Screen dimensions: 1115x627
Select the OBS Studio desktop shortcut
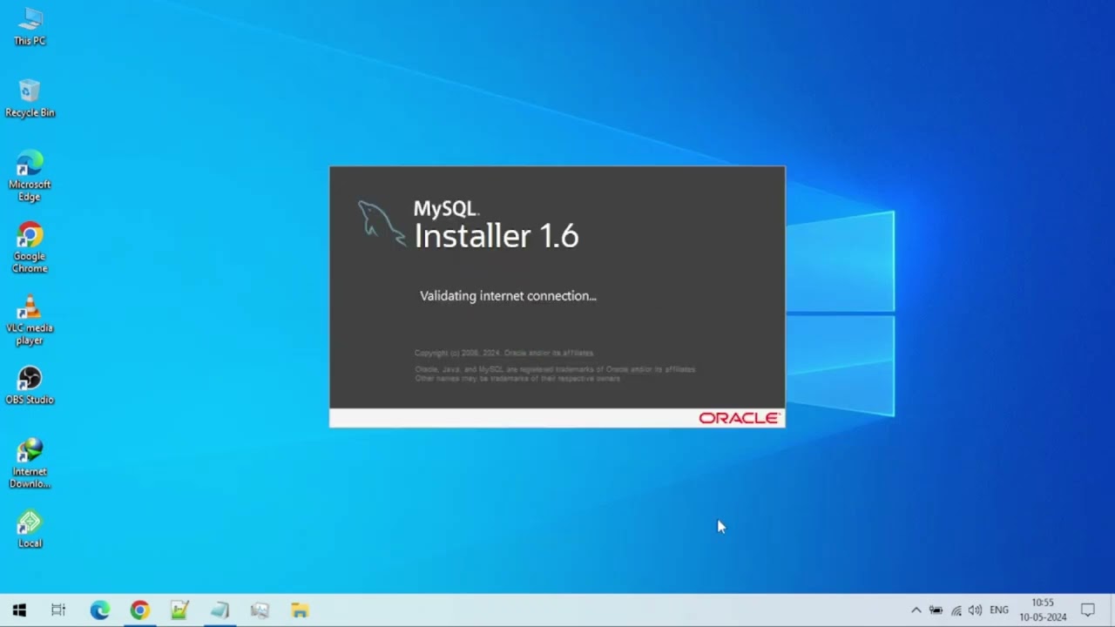30,385
